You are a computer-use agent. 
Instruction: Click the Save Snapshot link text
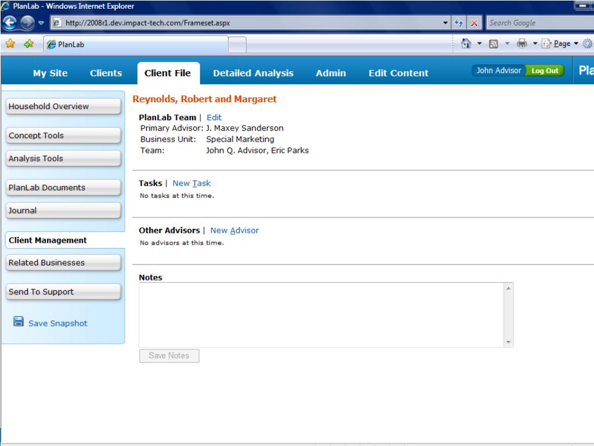[57, 323]
